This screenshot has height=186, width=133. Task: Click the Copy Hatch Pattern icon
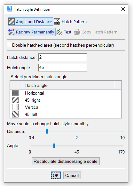click(77, 32)
